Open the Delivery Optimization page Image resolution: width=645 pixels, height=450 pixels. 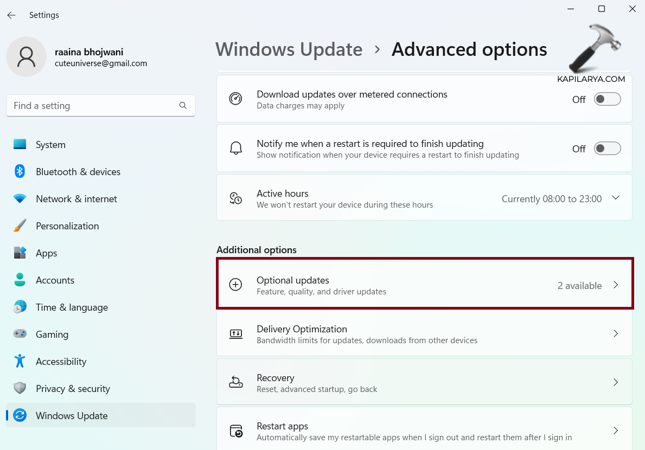tap(424, 333)
